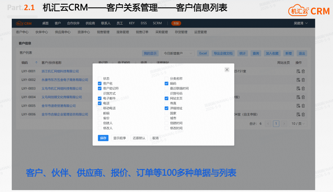This screenshot has height=192, width=333.
Task: Click the 保存 button
Action: point(103,138)
